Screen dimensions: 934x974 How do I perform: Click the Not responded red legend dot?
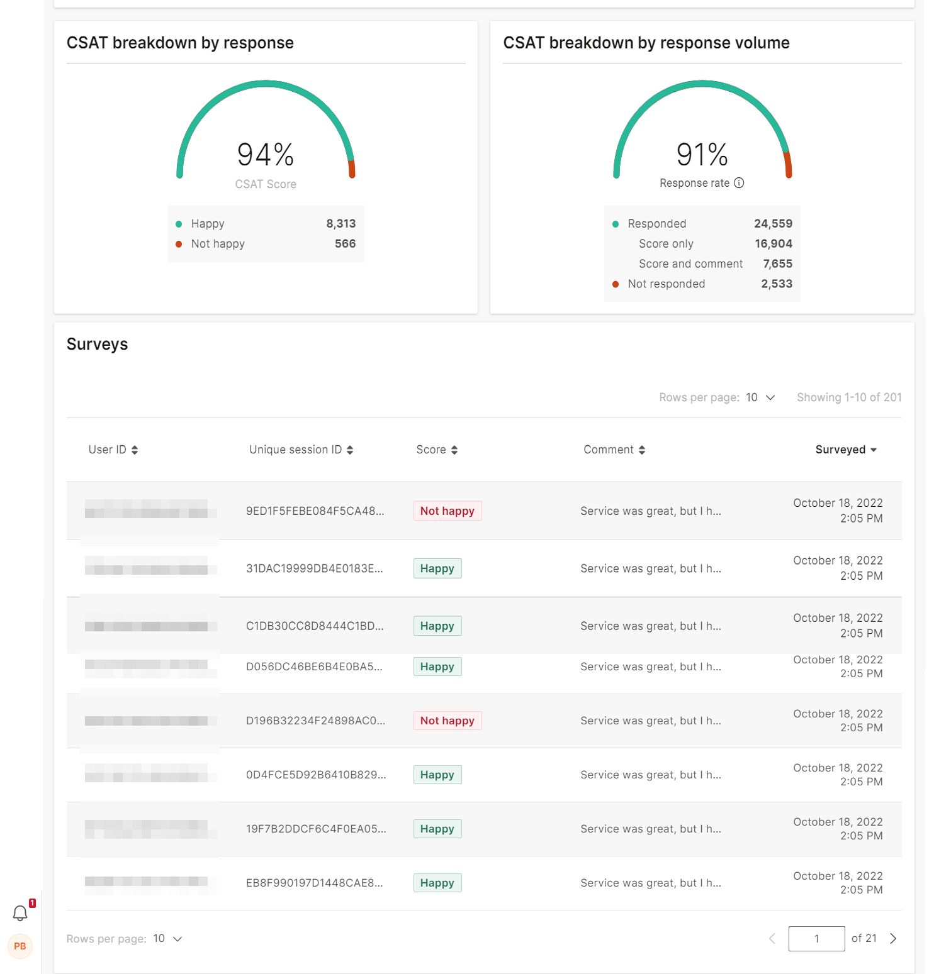616,284
